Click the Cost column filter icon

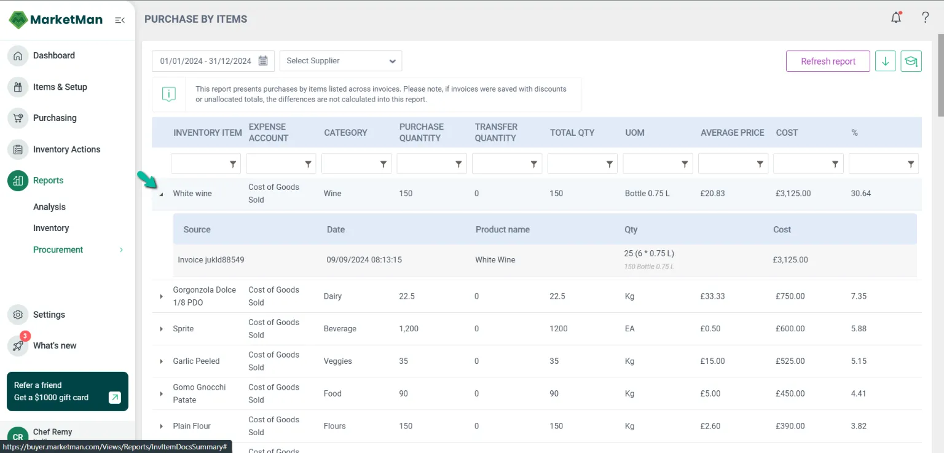[x=835, y=164]
